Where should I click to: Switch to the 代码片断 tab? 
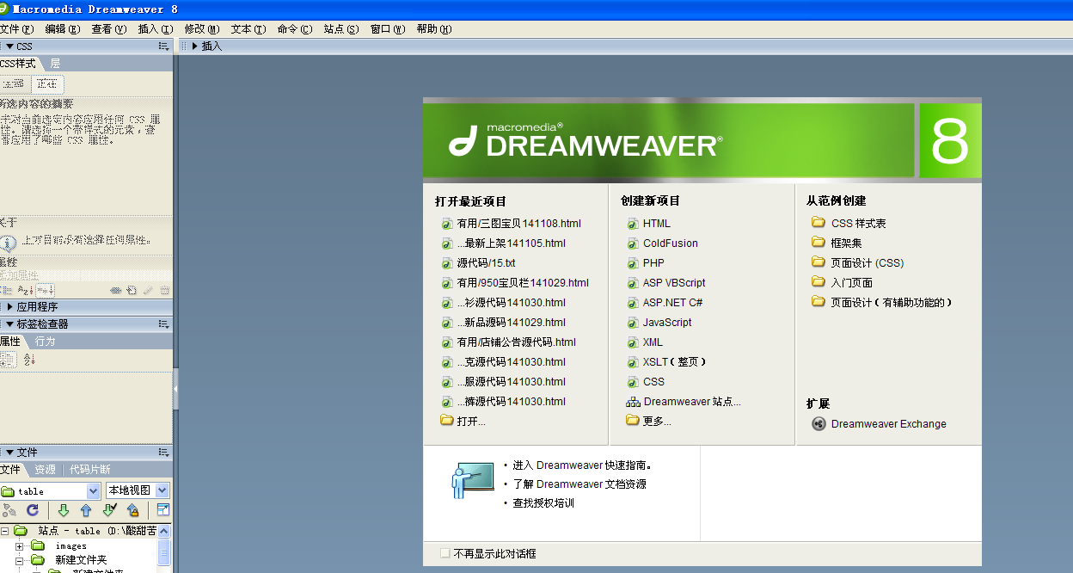pos(89,470)
